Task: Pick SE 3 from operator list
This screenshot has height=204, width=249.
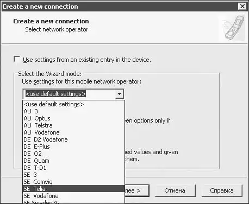Action: click(x=73, y=175)
